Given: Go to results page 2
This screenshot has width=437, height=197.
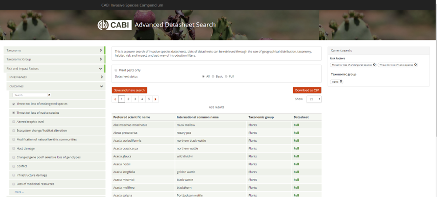Looking at the screenshot, I should pyautogui.click(x=128, y=99).
